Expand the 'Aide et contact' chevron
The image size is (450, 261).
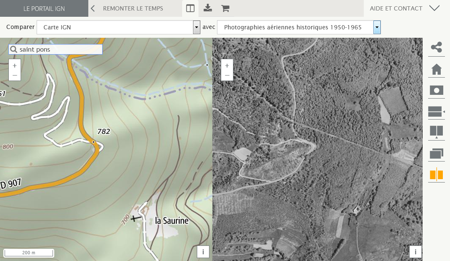[x=434, y=8]
